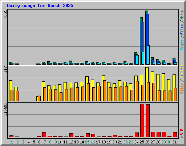Click the orange Sites bar for day 18
Viewport: 186px width, 146px height.
pyautogui.click(x=105, y=91)
